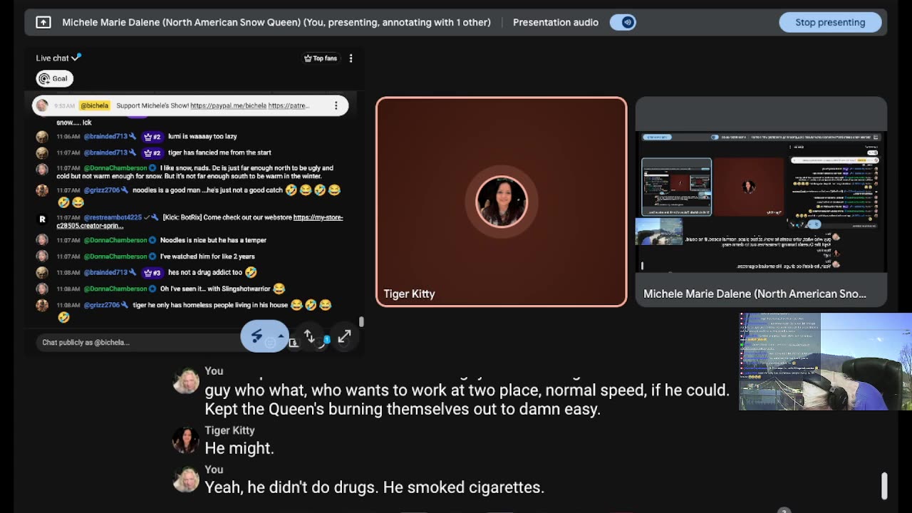Viewport: 912px width, 513px height.
Task: Click the Goal chip in live chat
Action: click(x=55, y=78)
